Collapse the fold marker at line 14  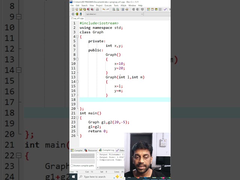click(77, 82)
